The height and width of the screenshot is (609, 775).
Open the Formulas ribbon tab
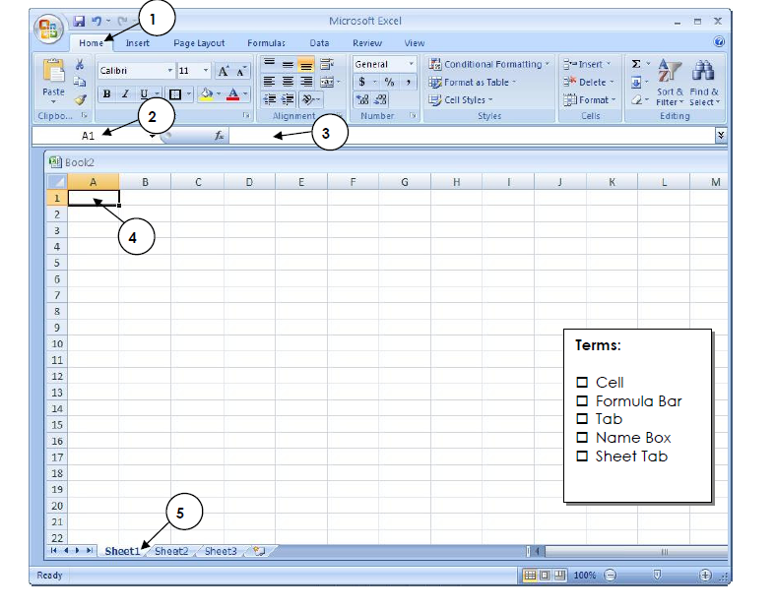(266, 43)
